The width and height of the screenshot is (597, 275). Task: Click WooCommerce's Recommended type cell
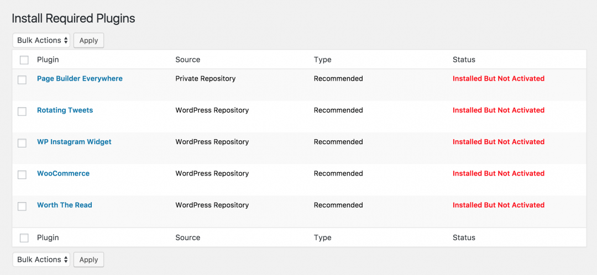[x=338, y=173]
